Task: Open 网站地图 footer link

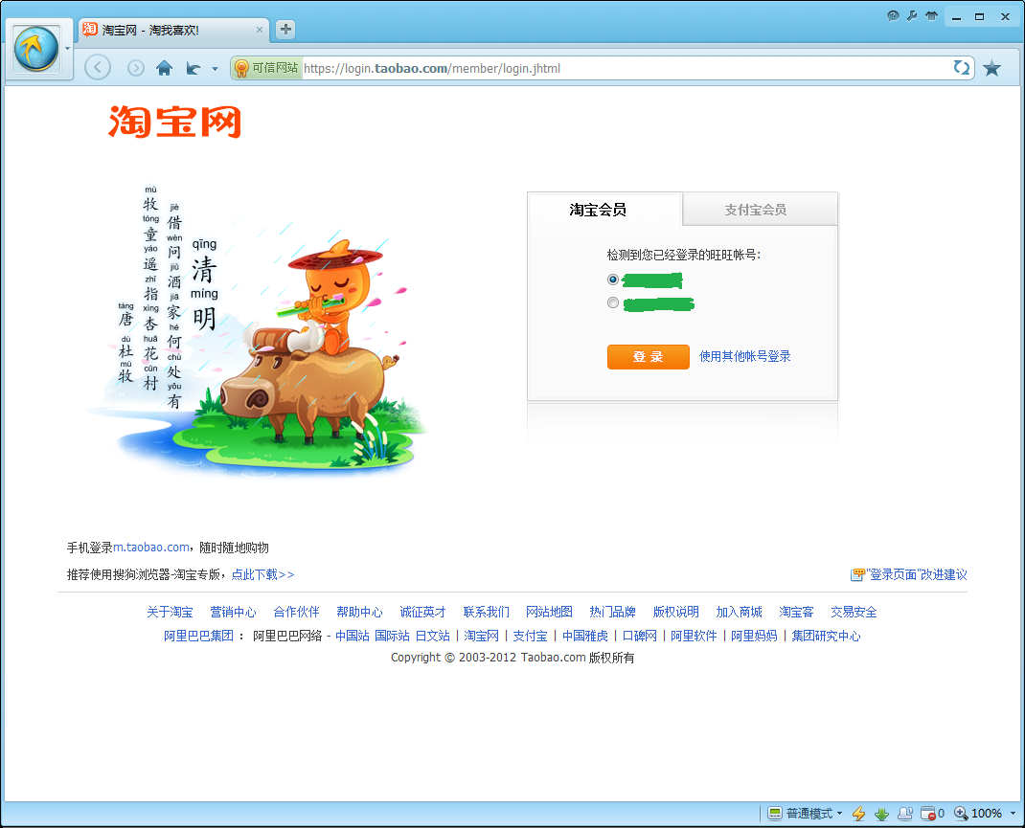Action: [x=549, y=612]
